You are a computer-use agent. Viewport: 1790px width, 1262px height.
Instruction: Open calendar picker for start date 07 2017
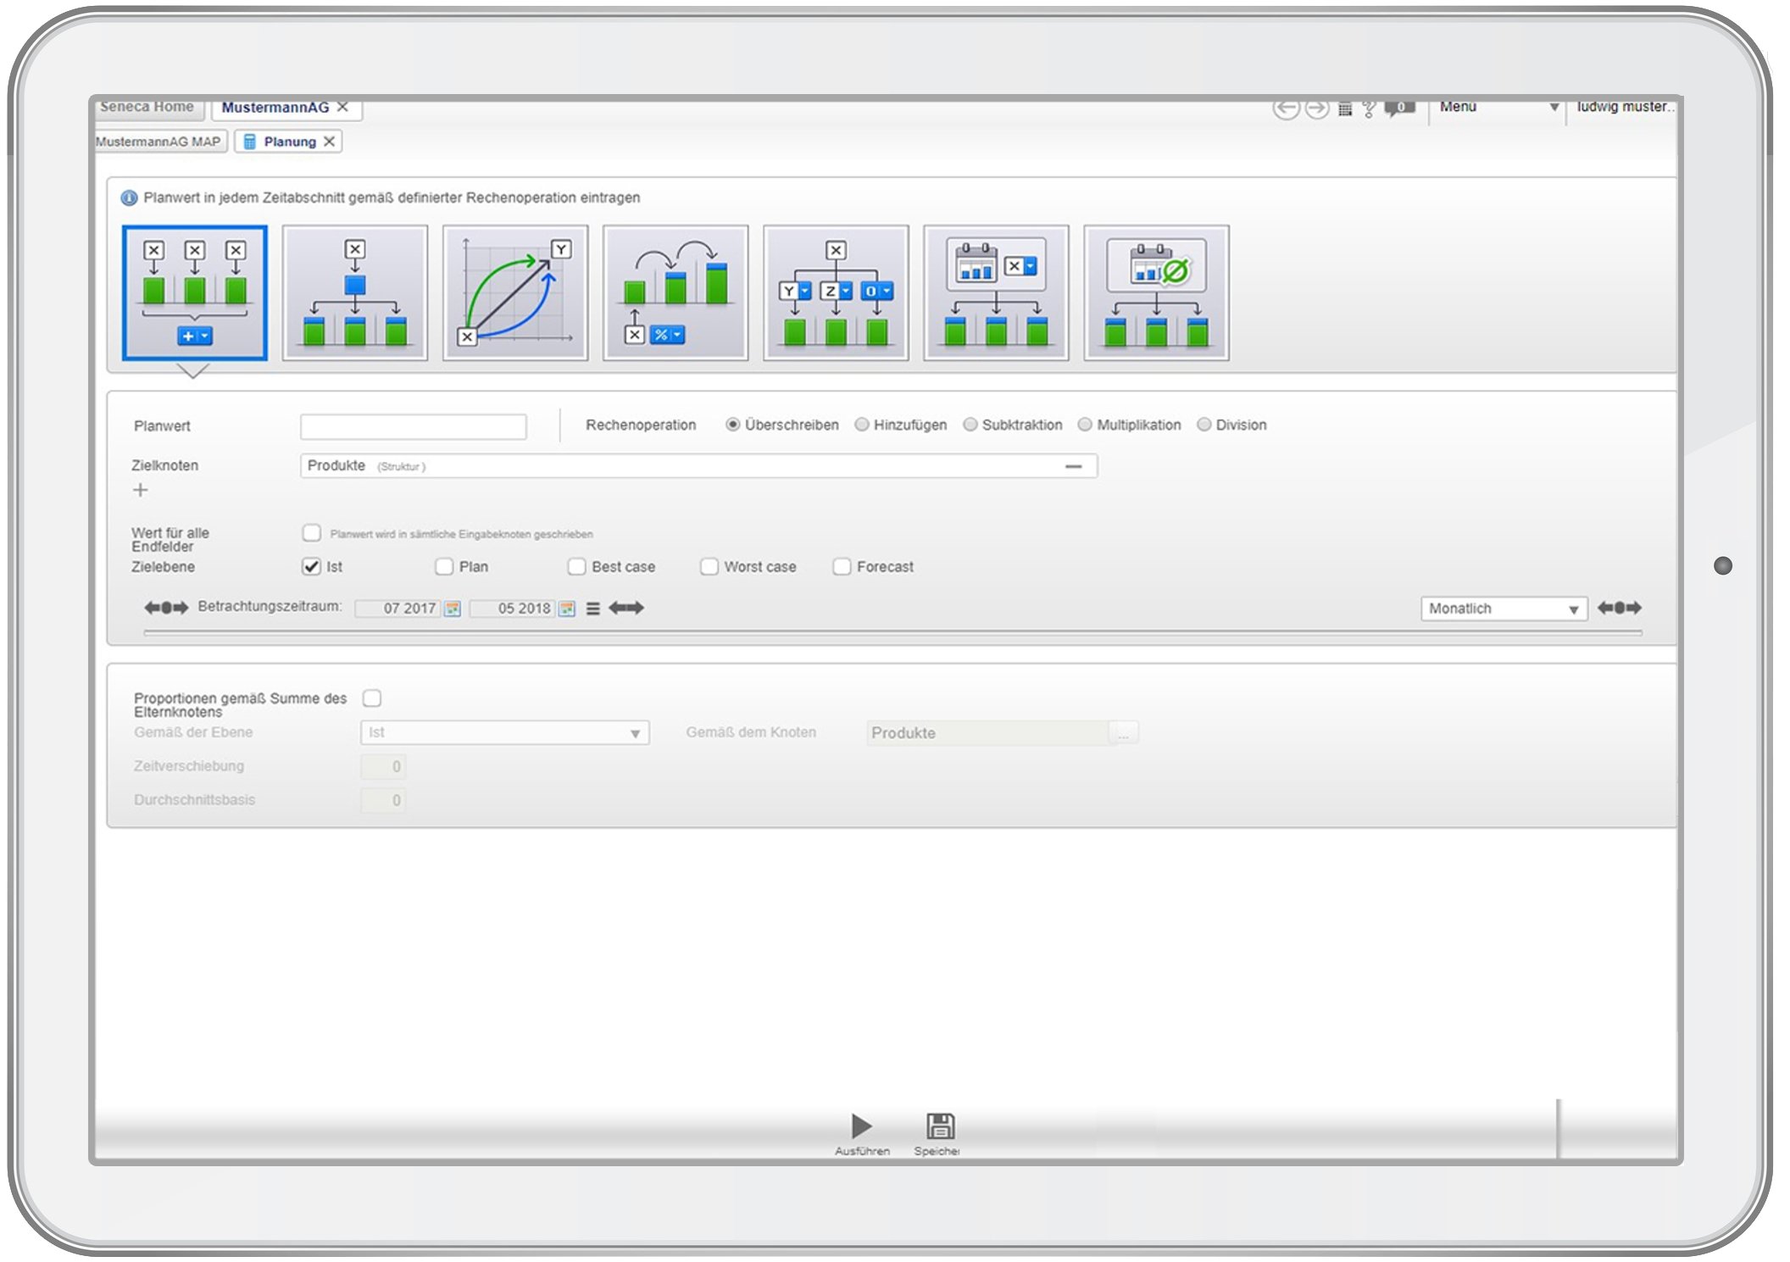click(453, 609)
